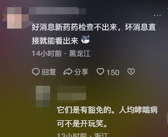Open the replier's blurred avatar
This screenshot has height=137, width=168.
coord(43,96)
